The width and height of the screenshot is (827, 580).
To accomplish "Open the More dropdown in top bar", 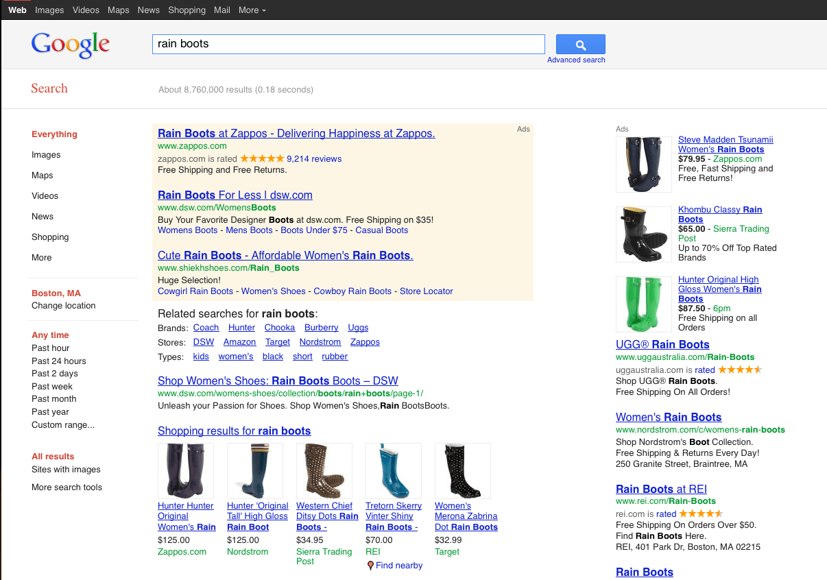I will [252, 10].
